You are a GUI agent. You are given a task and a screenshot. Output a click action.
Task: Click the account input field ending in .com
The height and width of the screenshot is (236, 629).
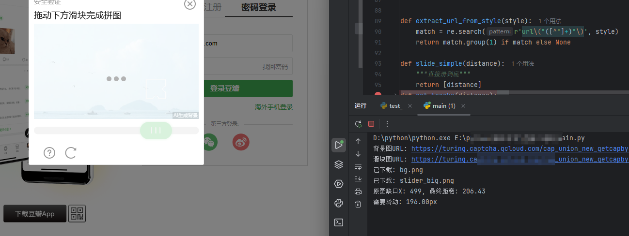click(x=248, y=43)
